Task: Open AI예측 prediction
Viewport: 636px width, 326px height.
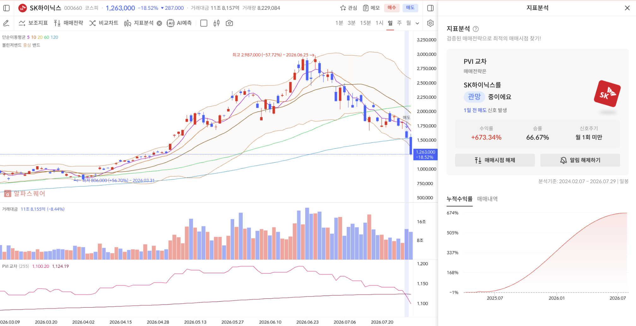Action: [x=179, y=23]
